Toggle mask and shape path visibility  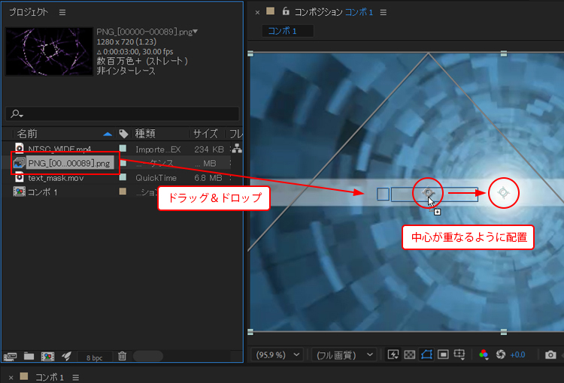(x=426, y=354)
